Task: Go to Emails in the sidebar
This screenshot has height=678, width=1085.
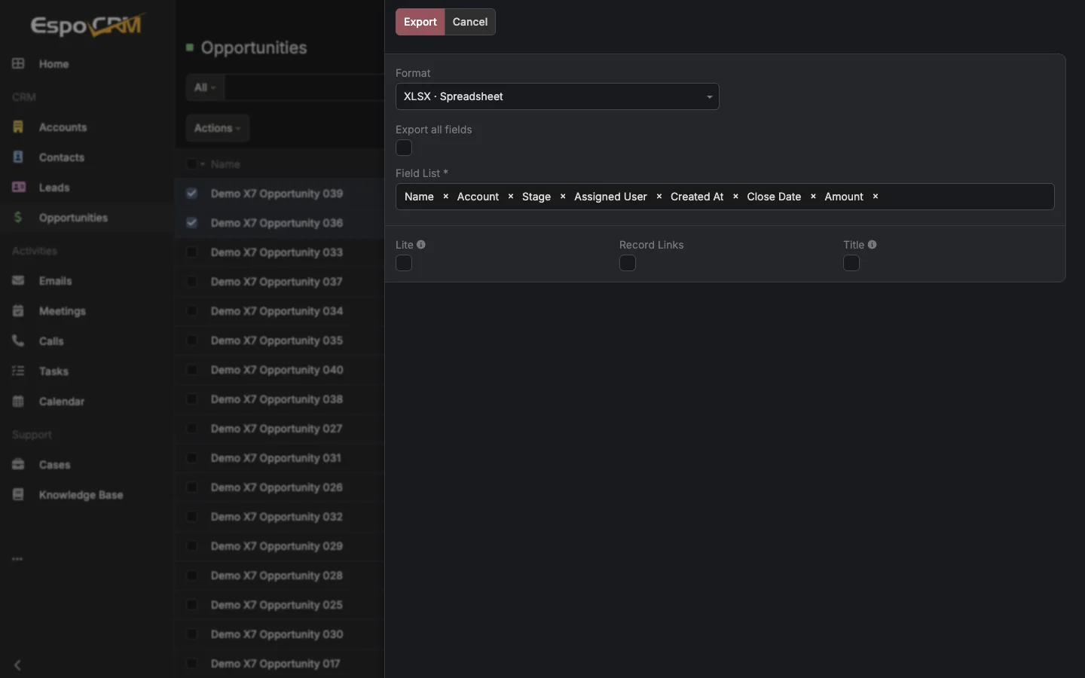Action: pyautogui.click(x=56, y=281)
